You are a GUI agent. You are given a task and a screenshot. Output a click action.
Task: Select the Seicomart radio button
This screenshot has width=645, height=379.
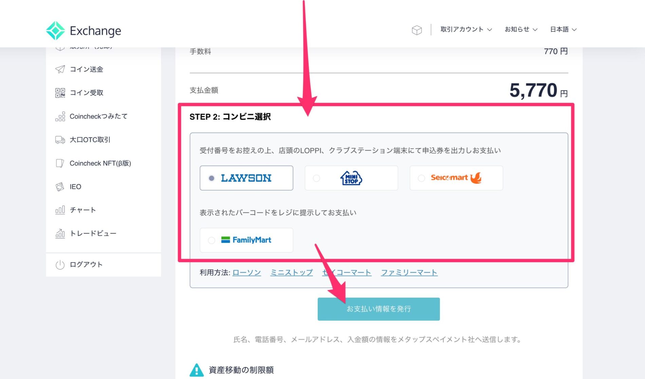(x=421, y=178)
